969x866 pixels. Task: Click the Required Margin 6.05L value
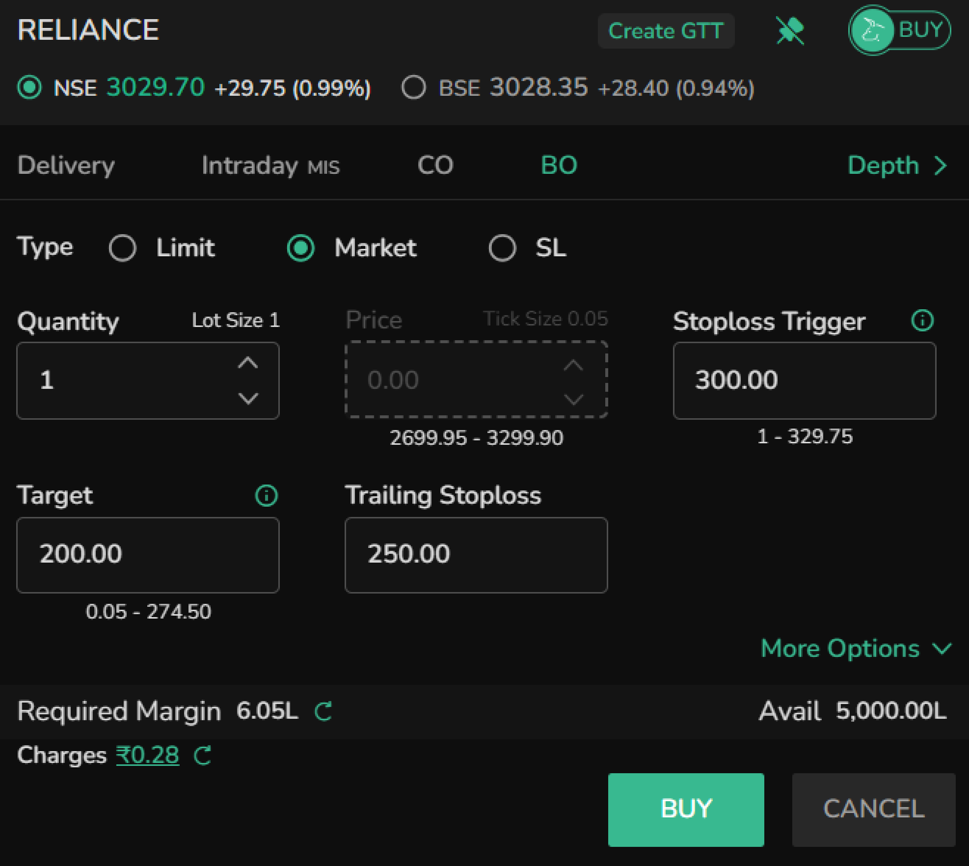[267, 711]
